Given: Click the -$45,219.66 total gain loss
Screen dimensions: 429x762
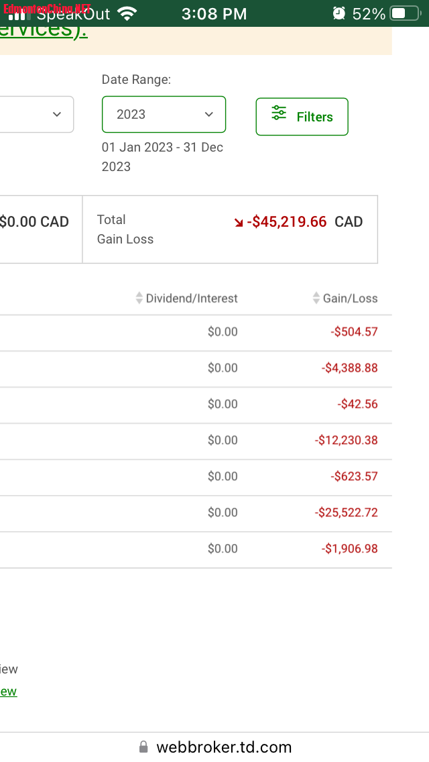Looking at the screenshot, I should pyautogui.click(x=287, y=221).
